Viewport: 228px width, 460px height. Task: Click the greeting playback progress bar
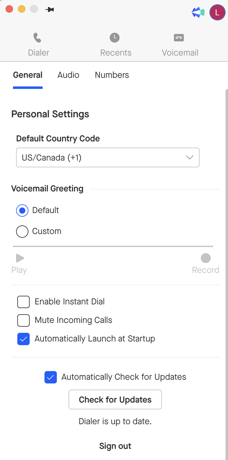click(113, 246)
